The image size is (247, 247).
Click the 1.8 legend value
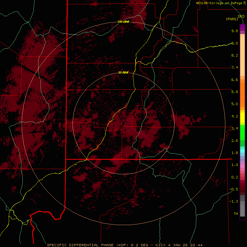point(235,153)
